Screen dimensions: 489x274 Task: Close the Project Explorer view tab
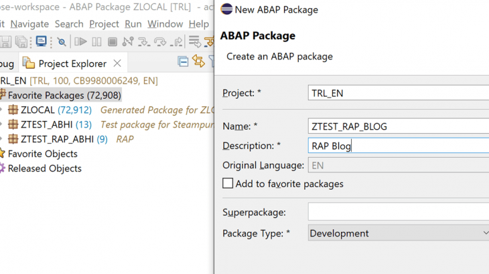[x=117, y=63]
